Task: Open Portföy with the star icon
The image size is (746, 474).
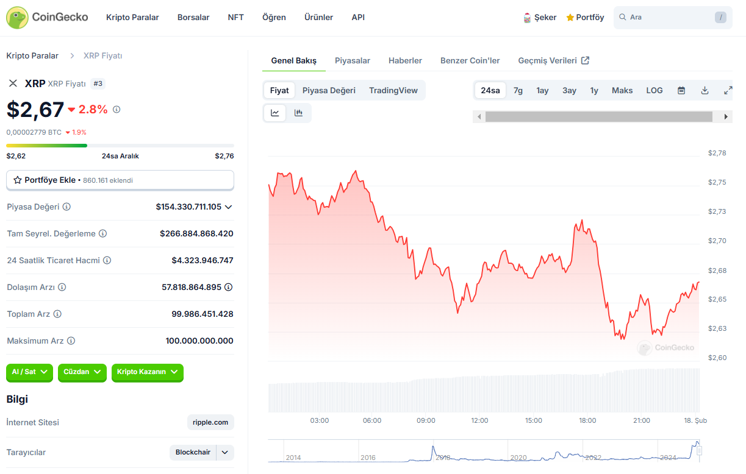Action: tap(585, 18)
